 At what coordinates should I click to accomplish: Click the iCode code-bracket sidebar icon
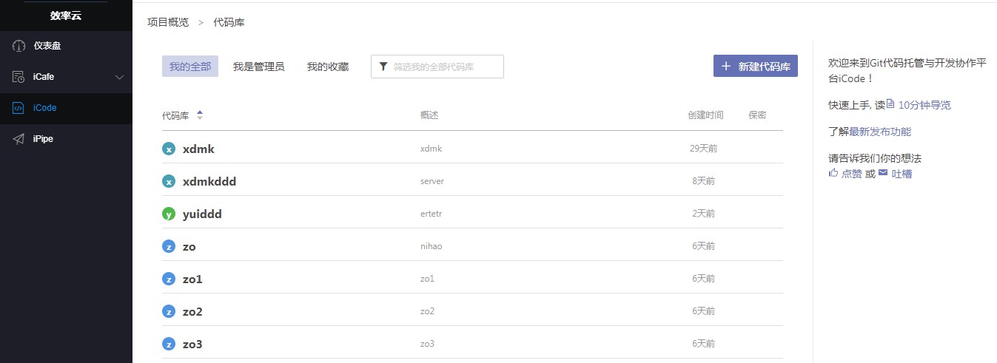click(19, 108)
